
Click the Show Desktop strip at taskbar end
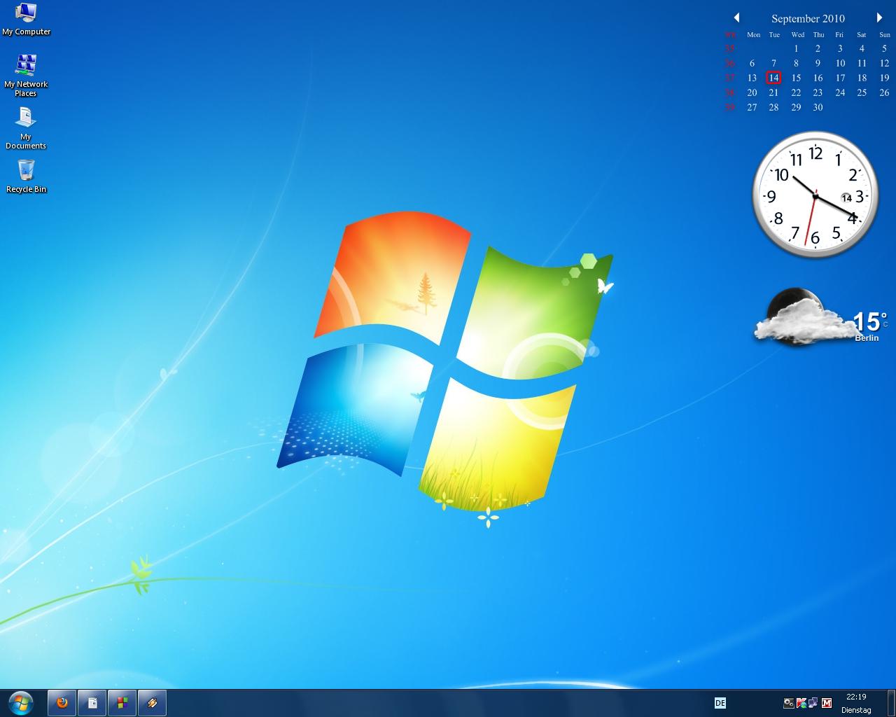[892, 703]
